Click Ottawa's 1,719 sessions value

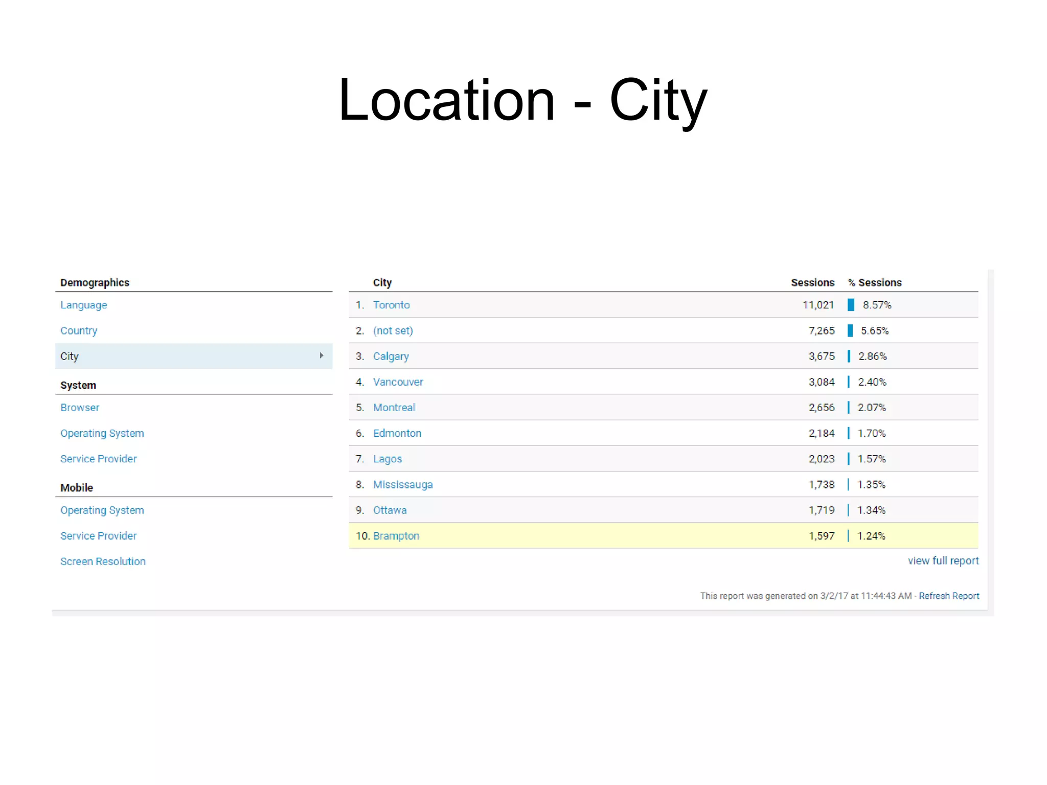pos(821,510)
